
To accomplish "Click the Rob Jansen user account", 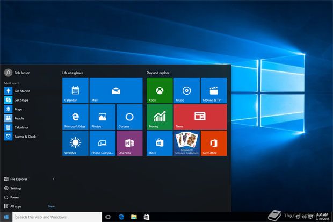I will tap(17, 73).
